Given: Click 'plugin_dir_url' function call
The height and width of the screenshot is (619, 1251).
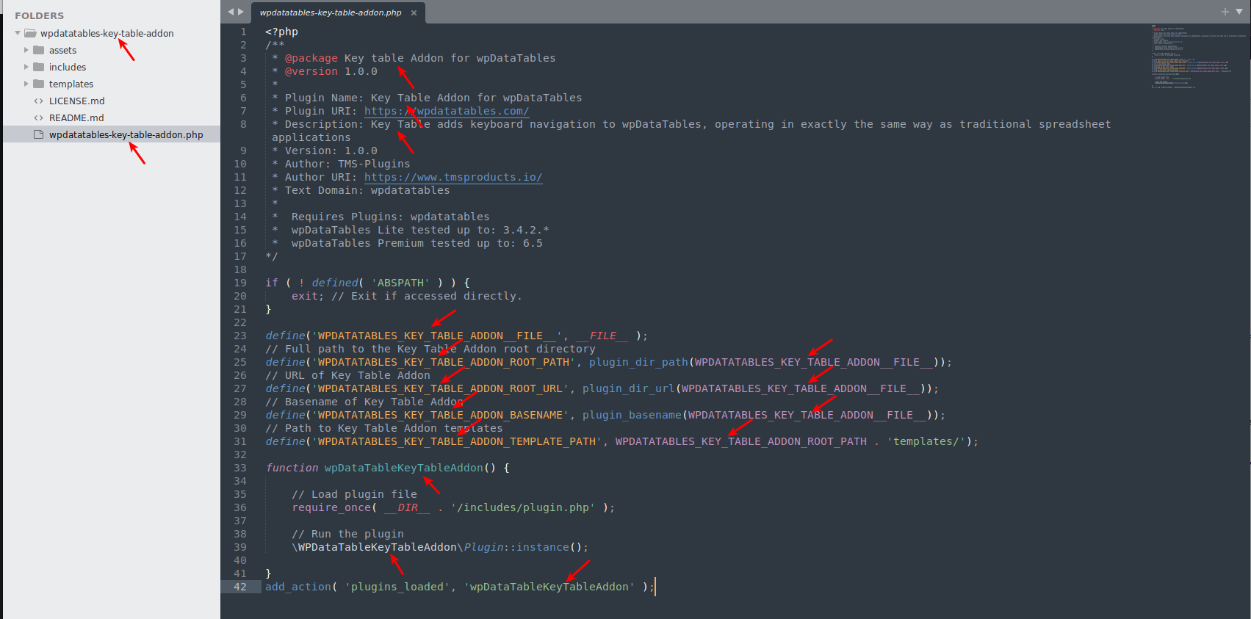Looking at the screenshot, I should [x=629, y=388].
